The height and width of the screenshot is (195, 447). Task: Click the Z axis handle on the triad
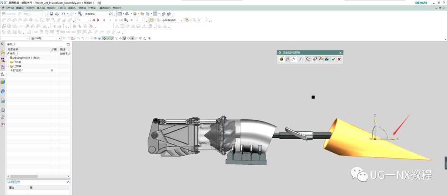click(375, 120)
